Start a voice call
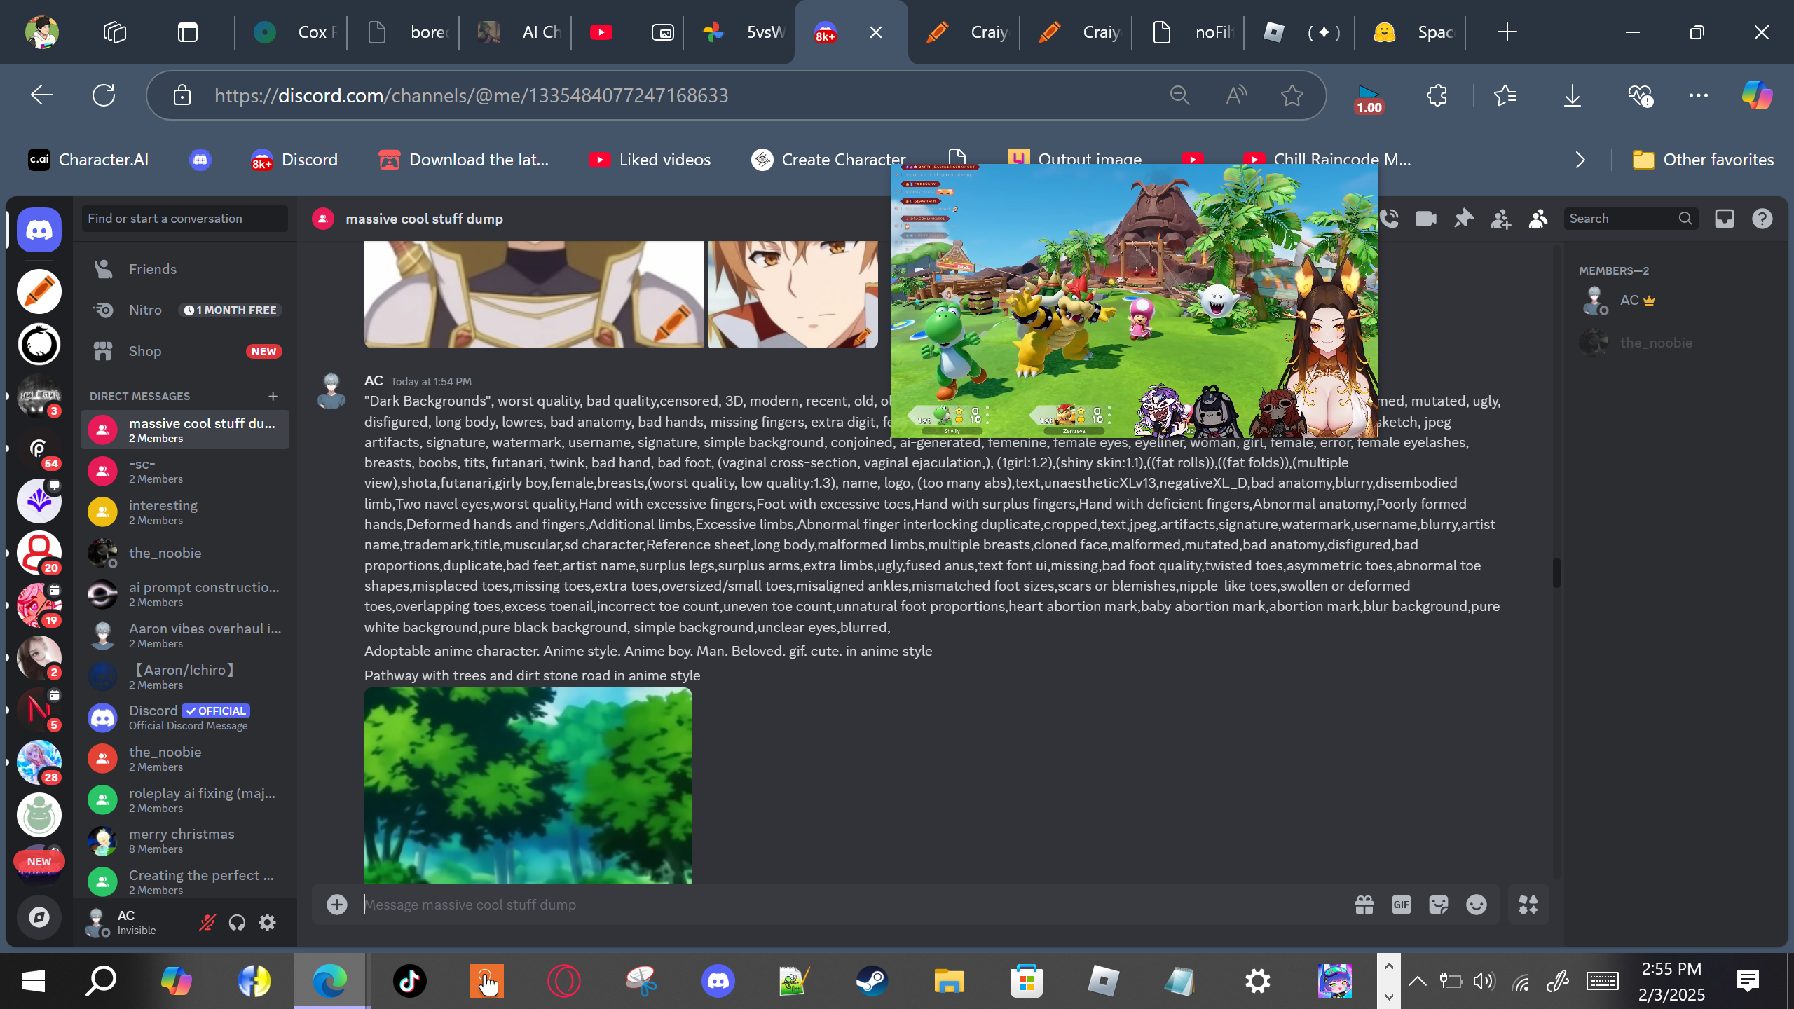This screenshot has width=1794, height=1009. click(x=1390, y=219)
